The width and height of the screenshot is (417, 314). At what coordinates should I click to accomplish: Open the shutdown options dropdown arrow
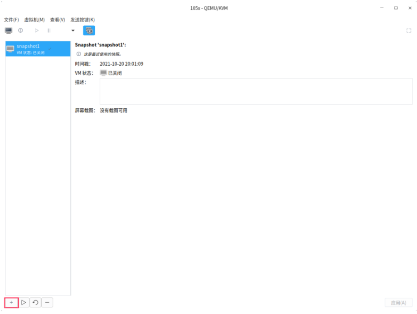click(73, 30)
